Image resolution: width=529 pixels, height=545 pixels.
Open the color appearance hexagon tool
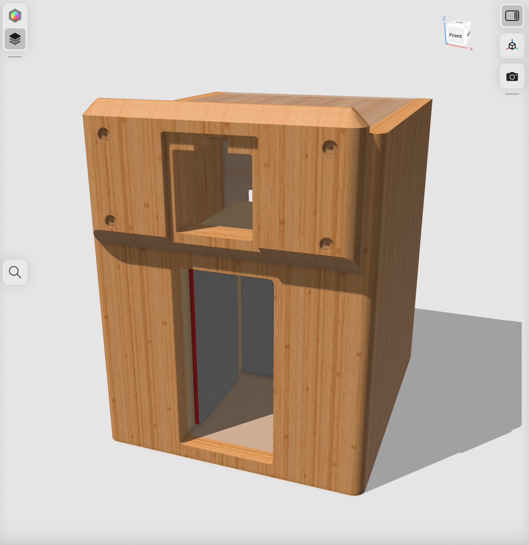pos(15,16)
